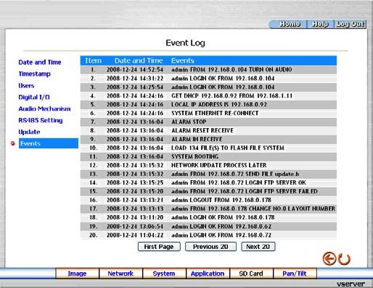Select LOGIN FTP SERVER OK row

pyautogui.click(x=208, y=182)
